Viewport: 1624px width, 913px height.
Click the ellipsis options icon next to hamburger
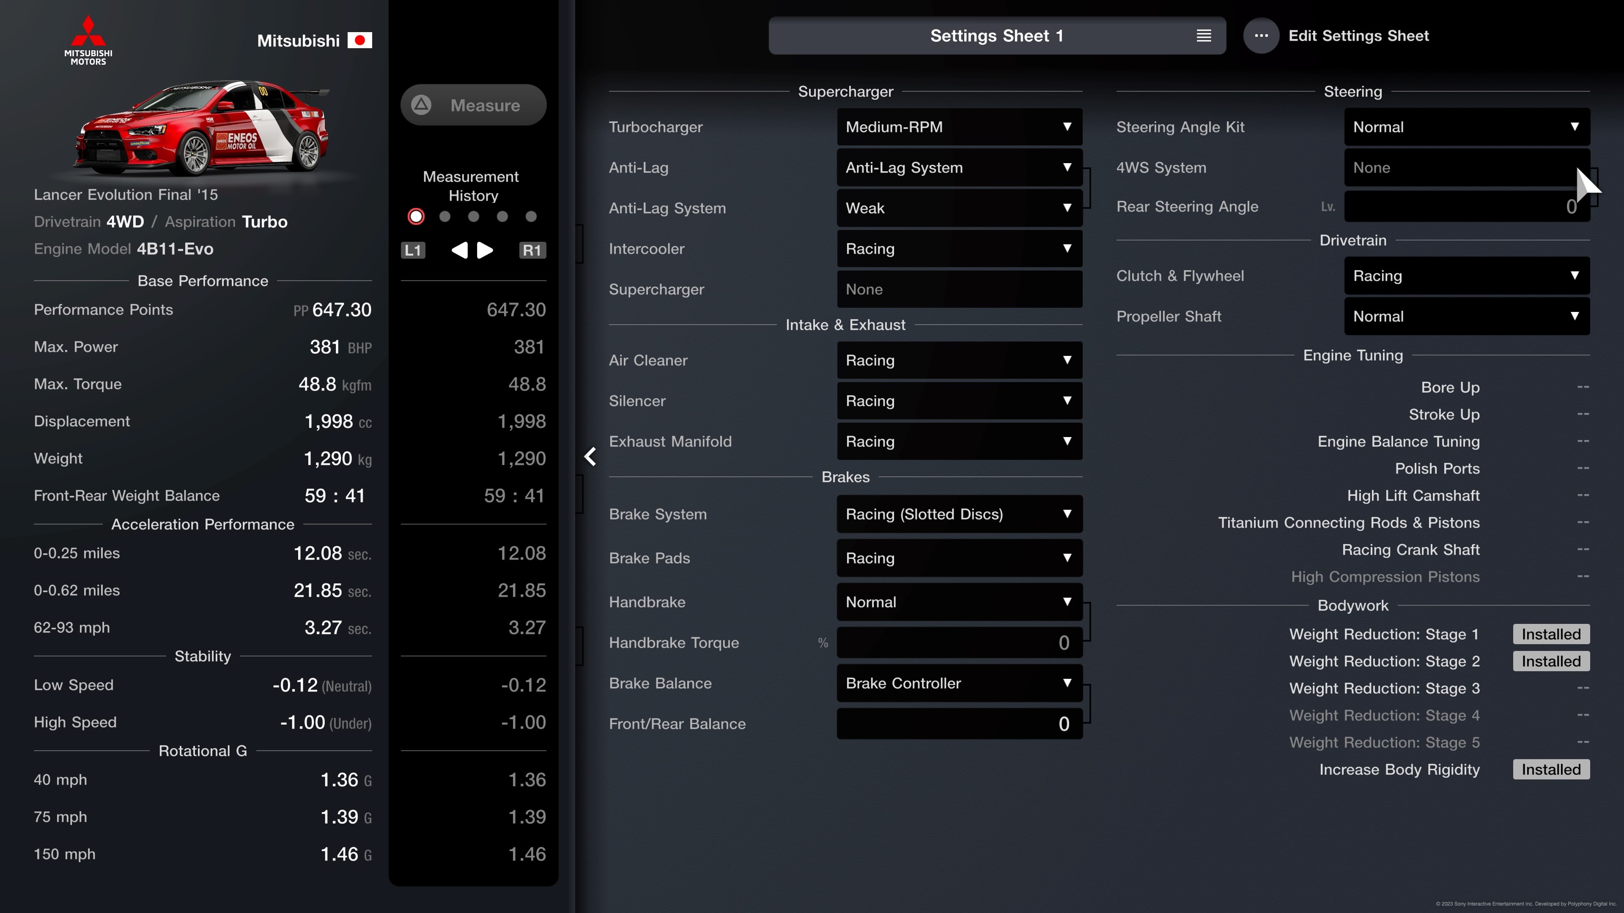1262,36
